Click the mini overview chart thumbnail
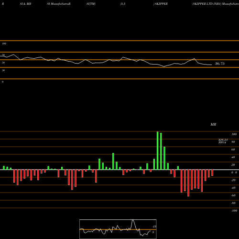Viewport: 239px width, 239px height. coord(118,229)
